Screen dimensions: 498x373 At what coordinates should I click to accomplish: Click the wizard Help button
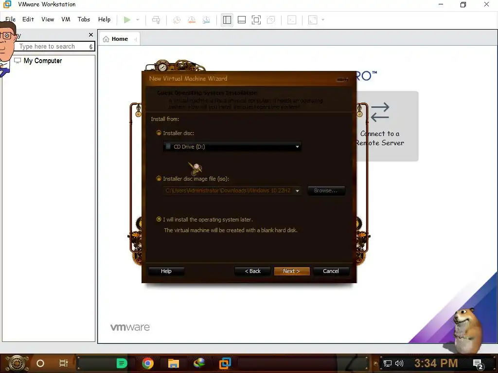(166, 271)
